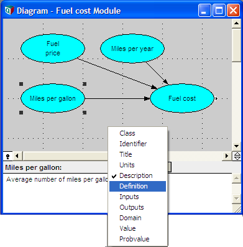243x247 pixels.
Task: Click the diagram horizontal scrollbar left arrow
Action: tap(17, 156)
